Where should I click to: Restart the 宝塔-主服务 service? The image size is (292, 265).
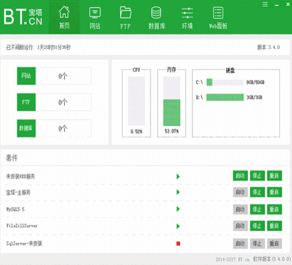[275, 192]
